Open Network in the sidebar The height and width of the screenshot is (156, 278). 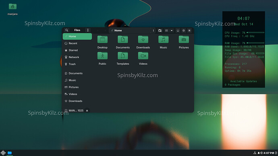point(77,57)
